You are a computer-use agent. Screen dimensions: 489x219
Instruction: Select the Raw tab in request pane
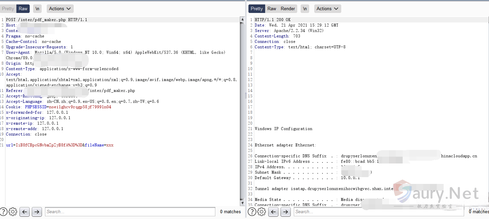(x=23, y=9)
